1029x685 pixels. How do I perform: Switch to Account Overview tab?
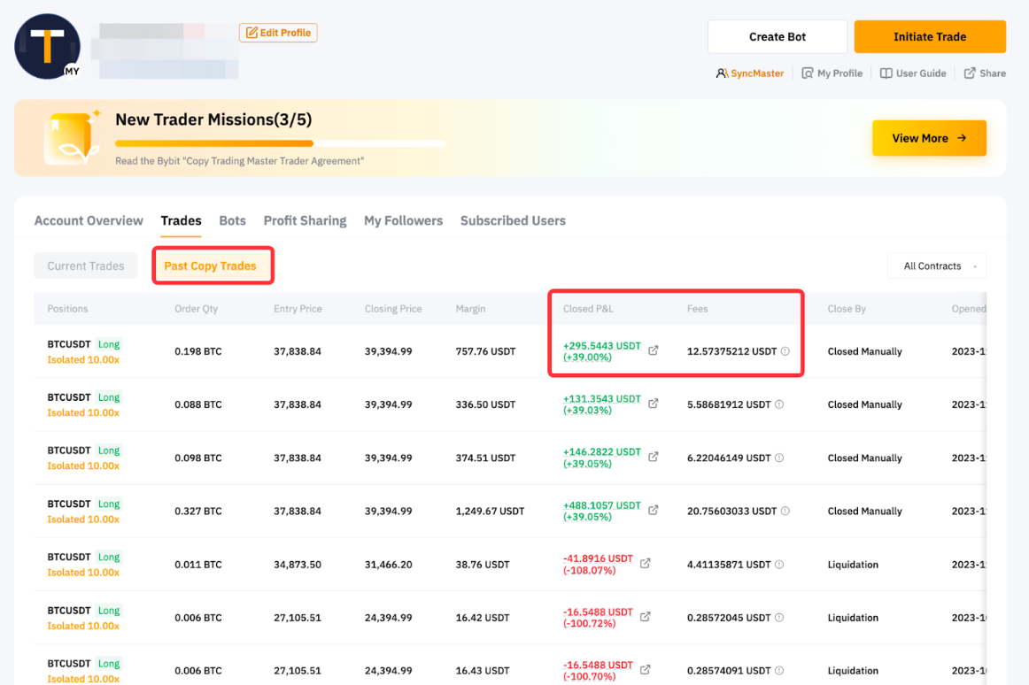tap(89, 220)
